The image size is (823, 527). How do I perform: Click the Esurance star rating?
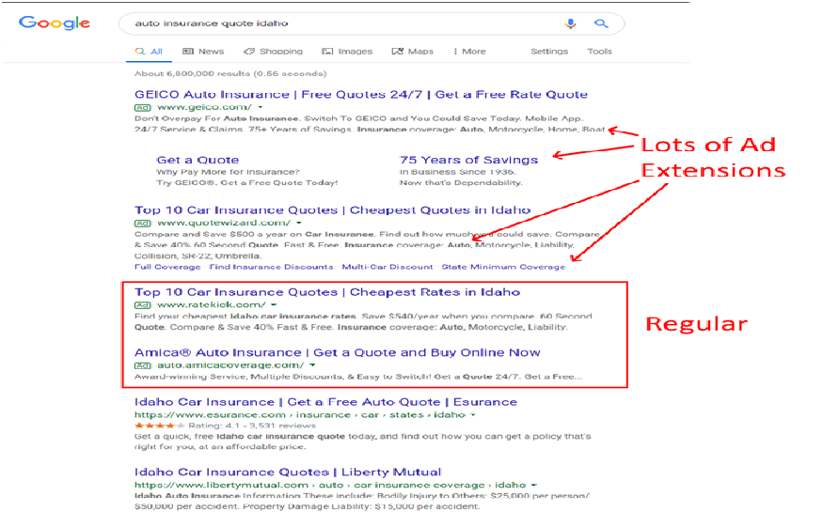(160, 426)
